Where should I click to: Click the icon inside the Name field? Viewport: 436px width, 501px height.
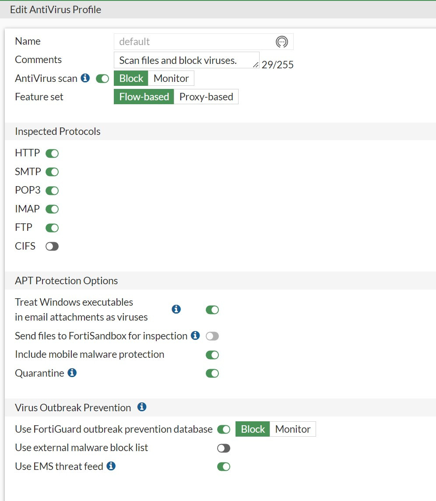[x=281, y=42]
